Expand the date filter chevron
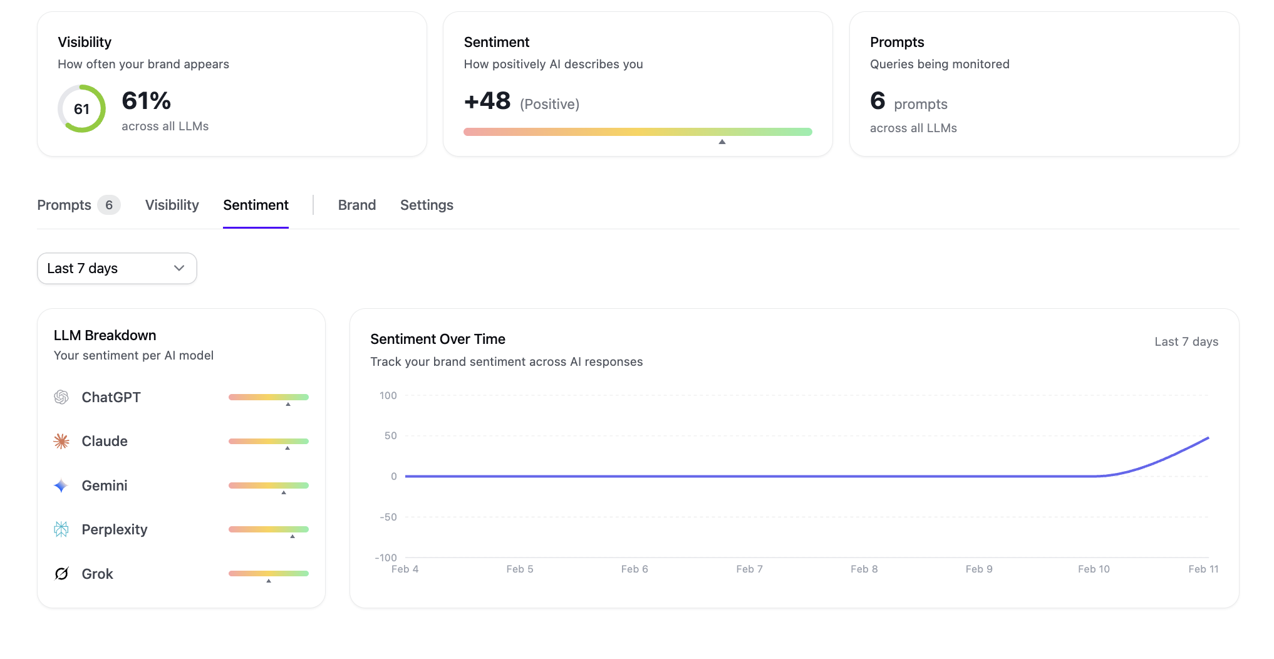This screenshot has height=659, width=1274. 179,268
